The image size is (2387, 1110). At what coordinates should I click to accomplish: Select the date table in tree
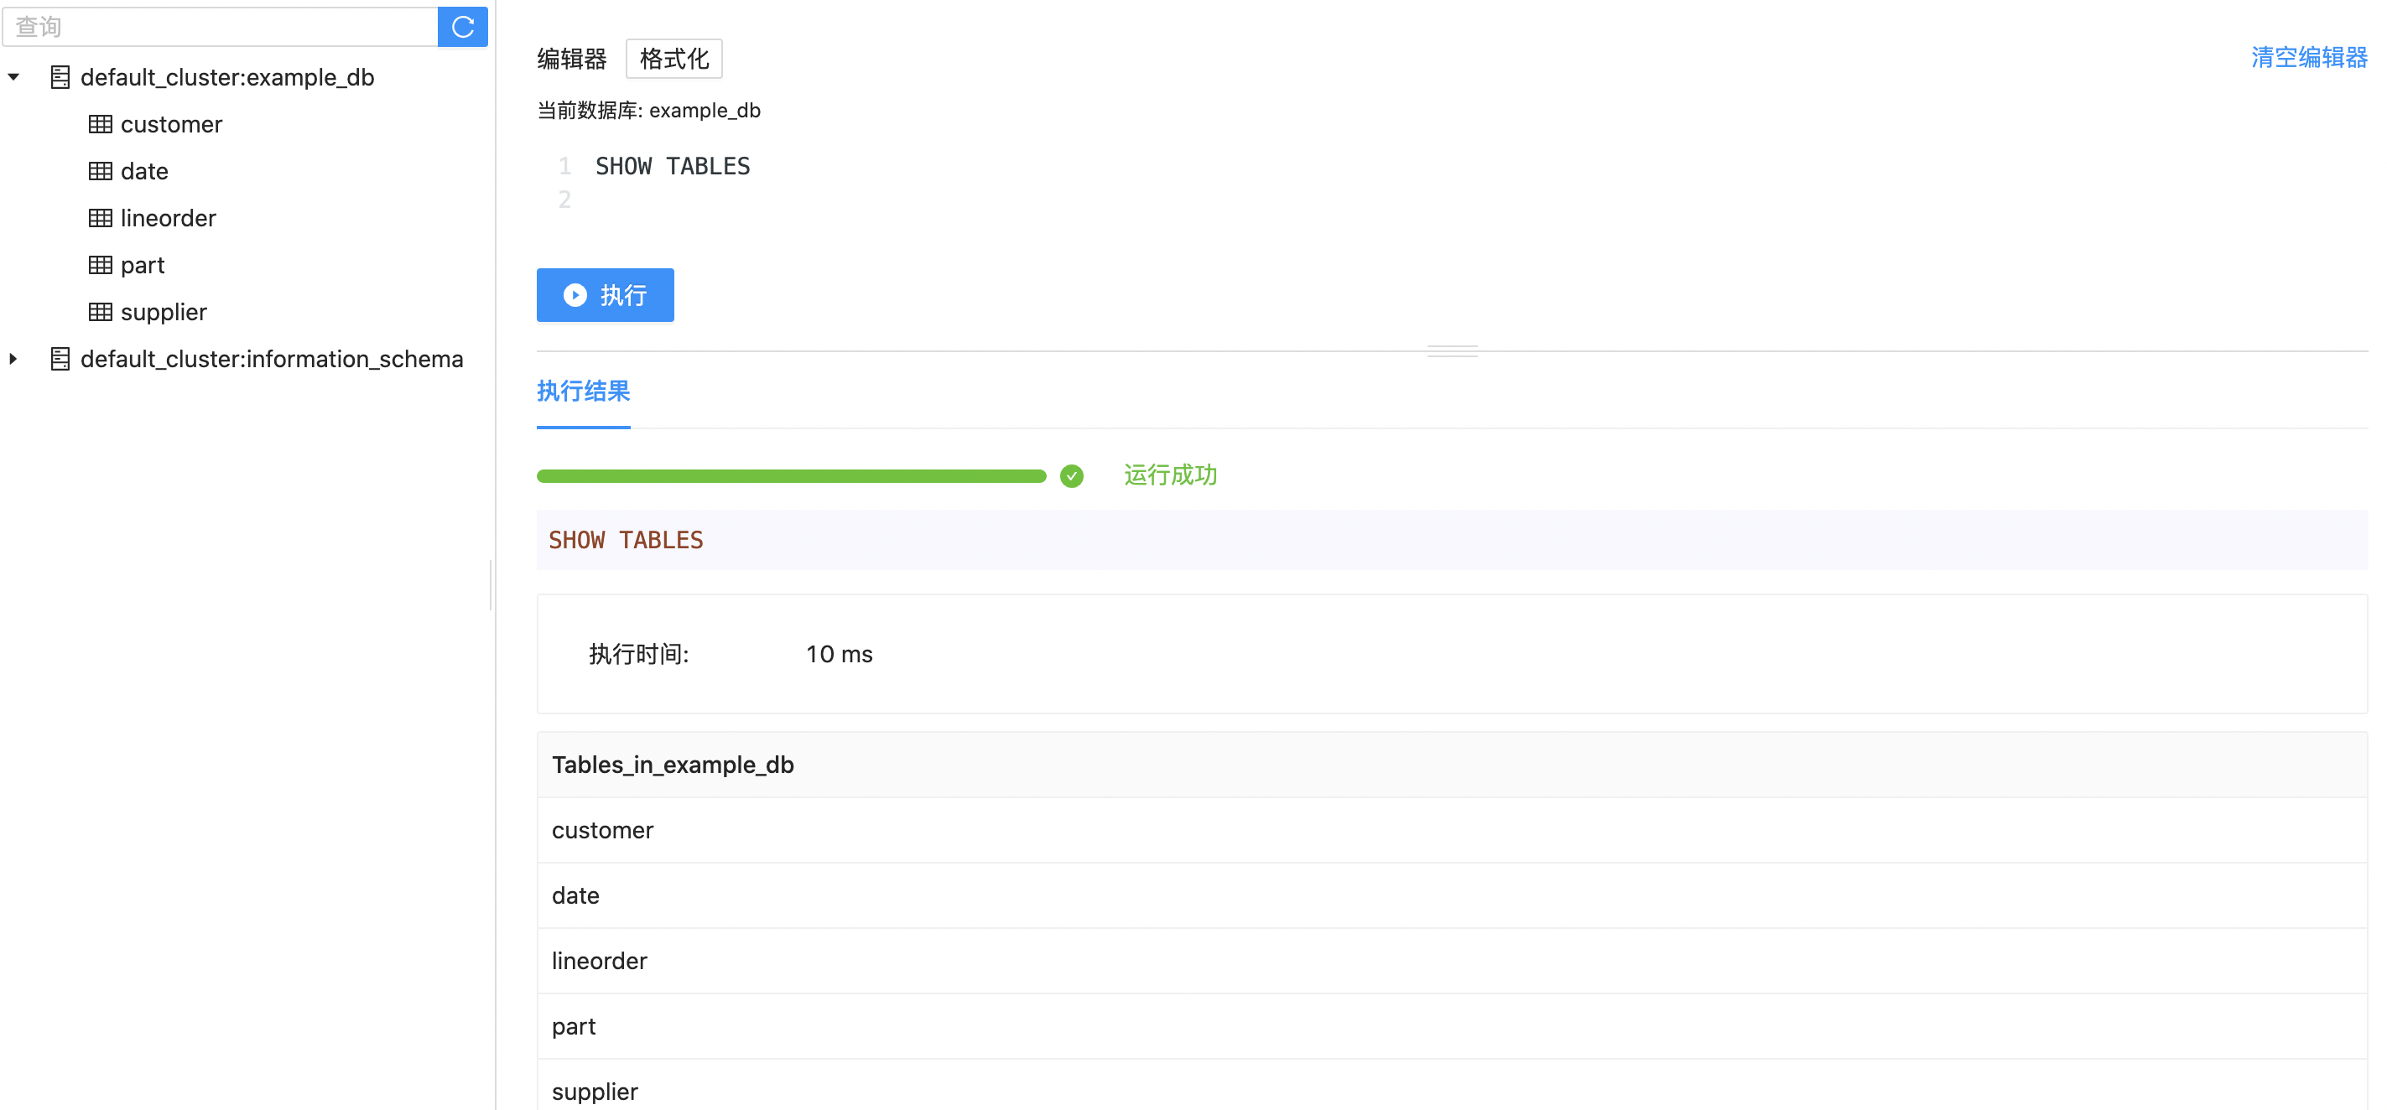tap(144, 171)
